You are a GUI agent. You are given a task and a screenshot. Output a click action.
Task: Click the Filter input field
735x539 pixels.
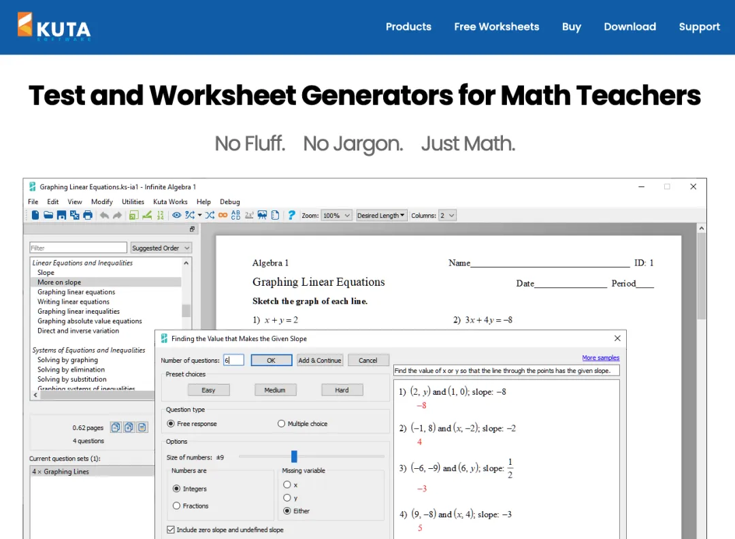click(x=78, y=248)
